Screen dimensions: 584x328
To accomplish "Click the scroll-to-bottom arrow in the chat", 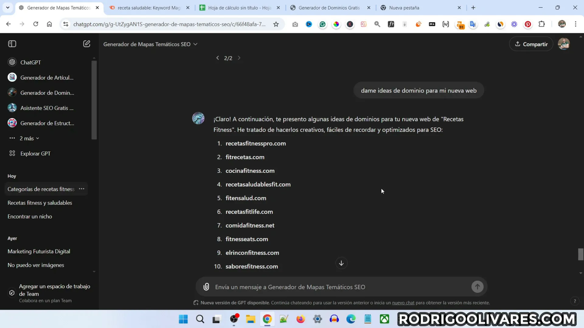I will [341, 263].
